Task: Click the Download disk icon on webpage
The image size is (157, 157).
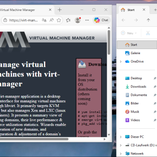Action: click(x=82, y=64)
